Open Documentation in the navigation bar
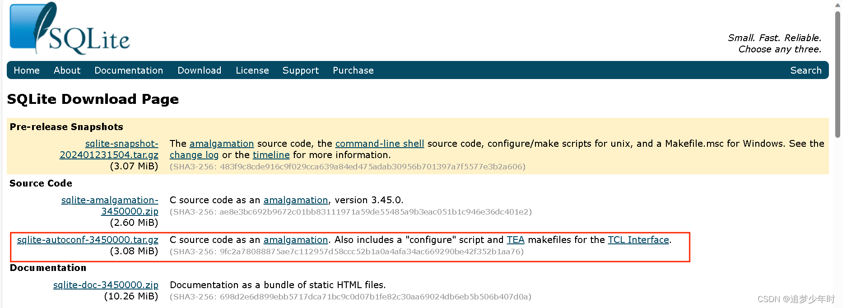This screenshot has width=842, height=308. coord(129,70)
